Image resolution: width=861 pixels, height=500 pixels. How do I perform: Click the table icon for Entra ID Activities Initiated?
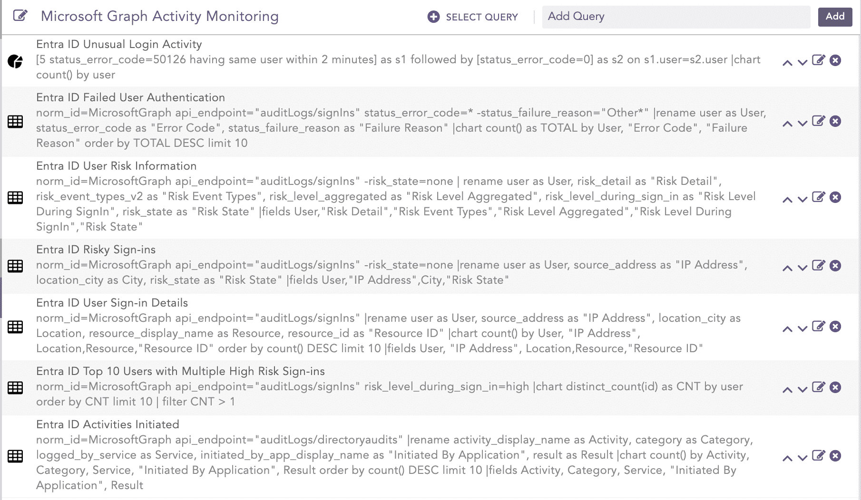(15, 456)
